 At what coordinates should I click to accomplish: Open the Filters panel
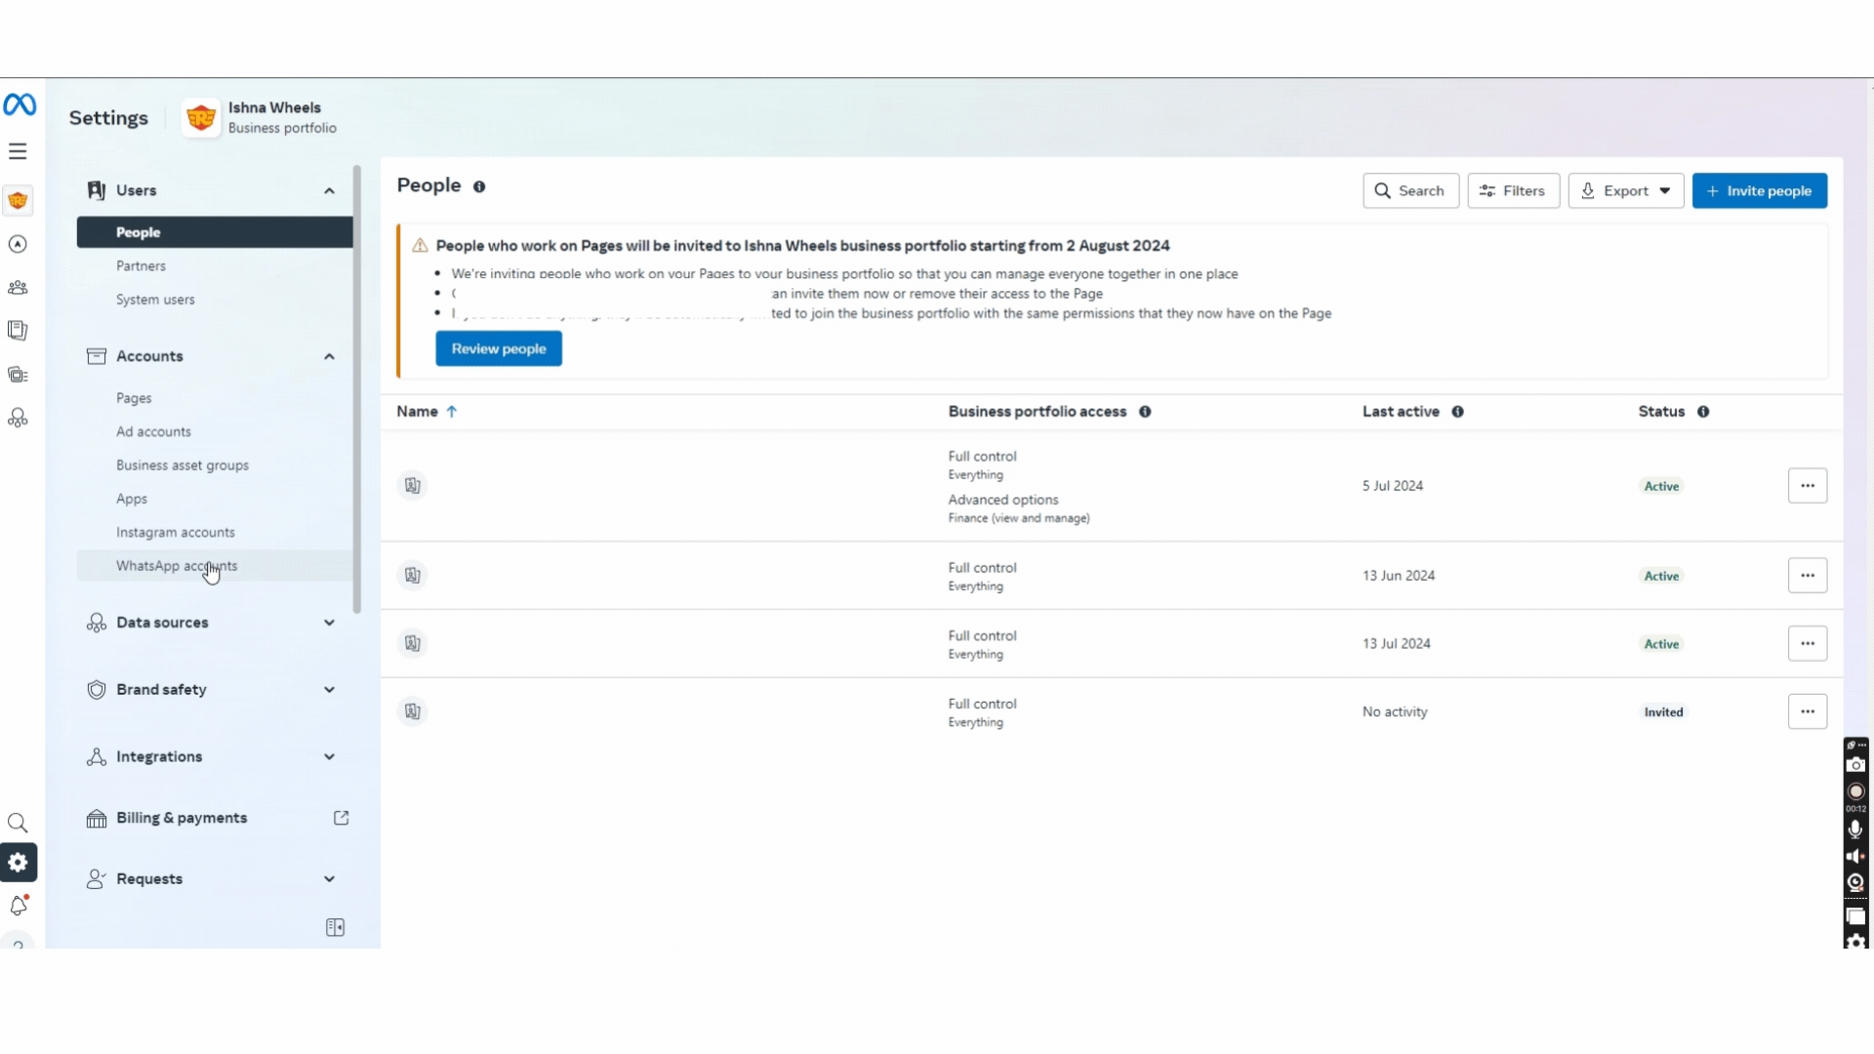[x=1513, y=191]
